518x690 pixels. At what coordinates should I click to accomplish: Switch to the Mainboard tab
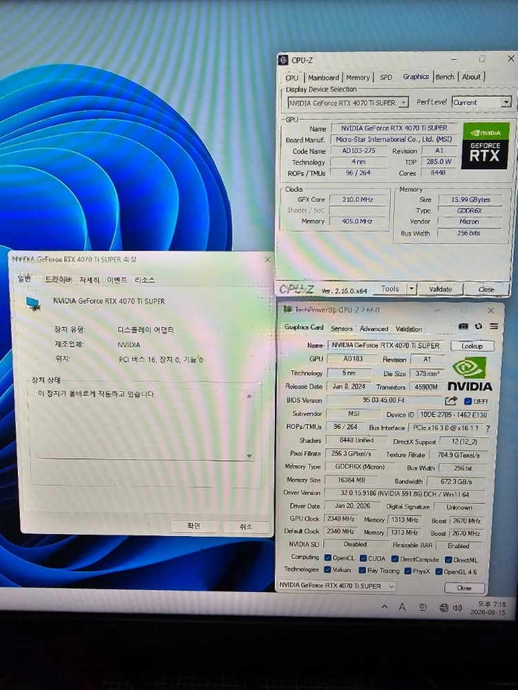pyautogui.click(x=323, y=77)
